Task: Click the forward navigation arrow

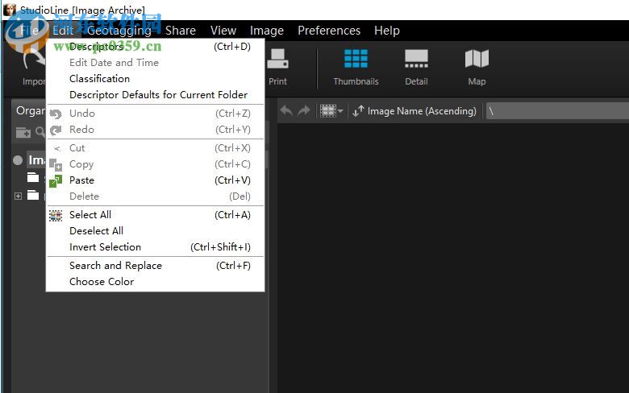Action: tap(304, 110)
